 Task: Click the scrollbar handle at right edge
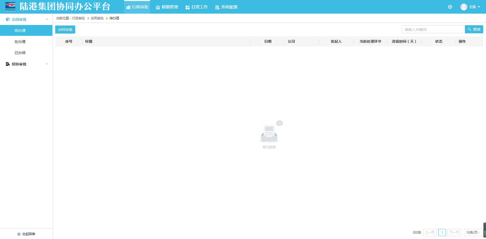tap(485, 230)
